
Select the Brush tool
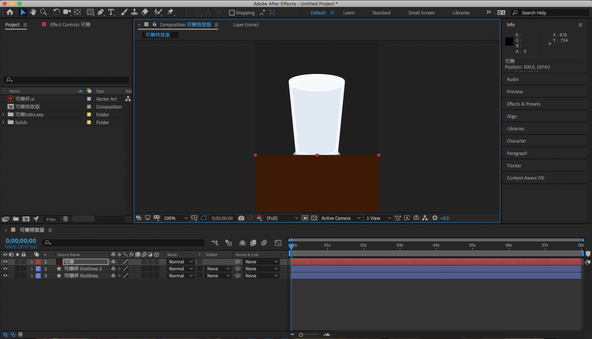point(124,12)
